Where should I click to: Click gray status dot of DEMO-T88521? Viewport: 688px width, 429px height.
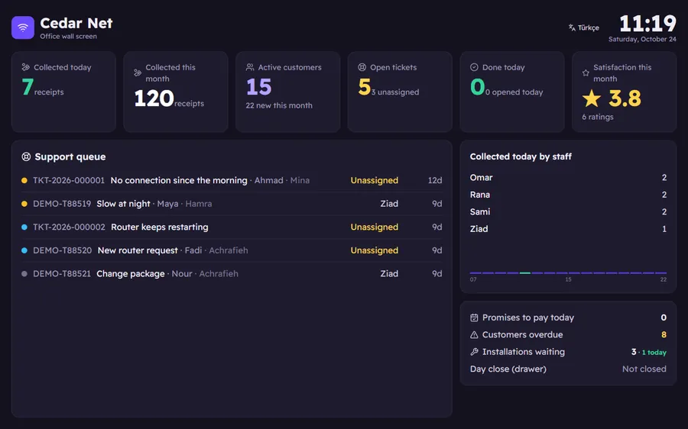click(24, 273)
